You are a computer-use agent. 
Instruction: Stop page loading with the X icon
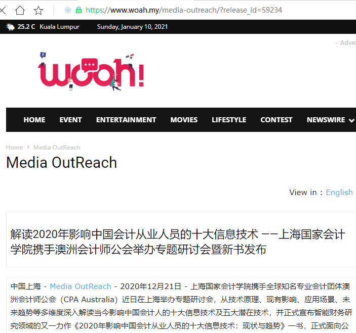pos(3,10)
